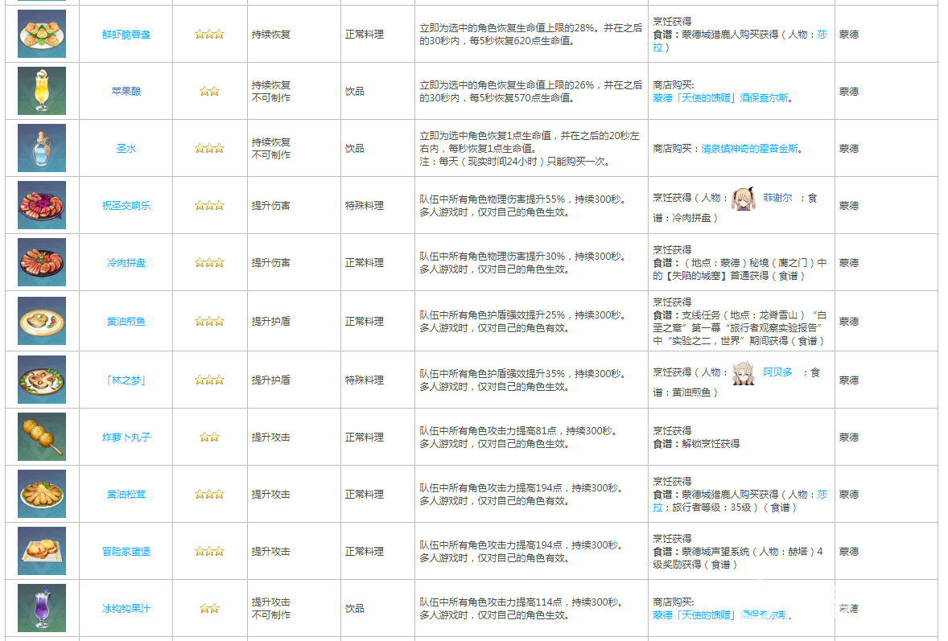The image size is (948, 641).
Task: Click the 黄油煎鱼 dish icon
Action: pos(42,321)
